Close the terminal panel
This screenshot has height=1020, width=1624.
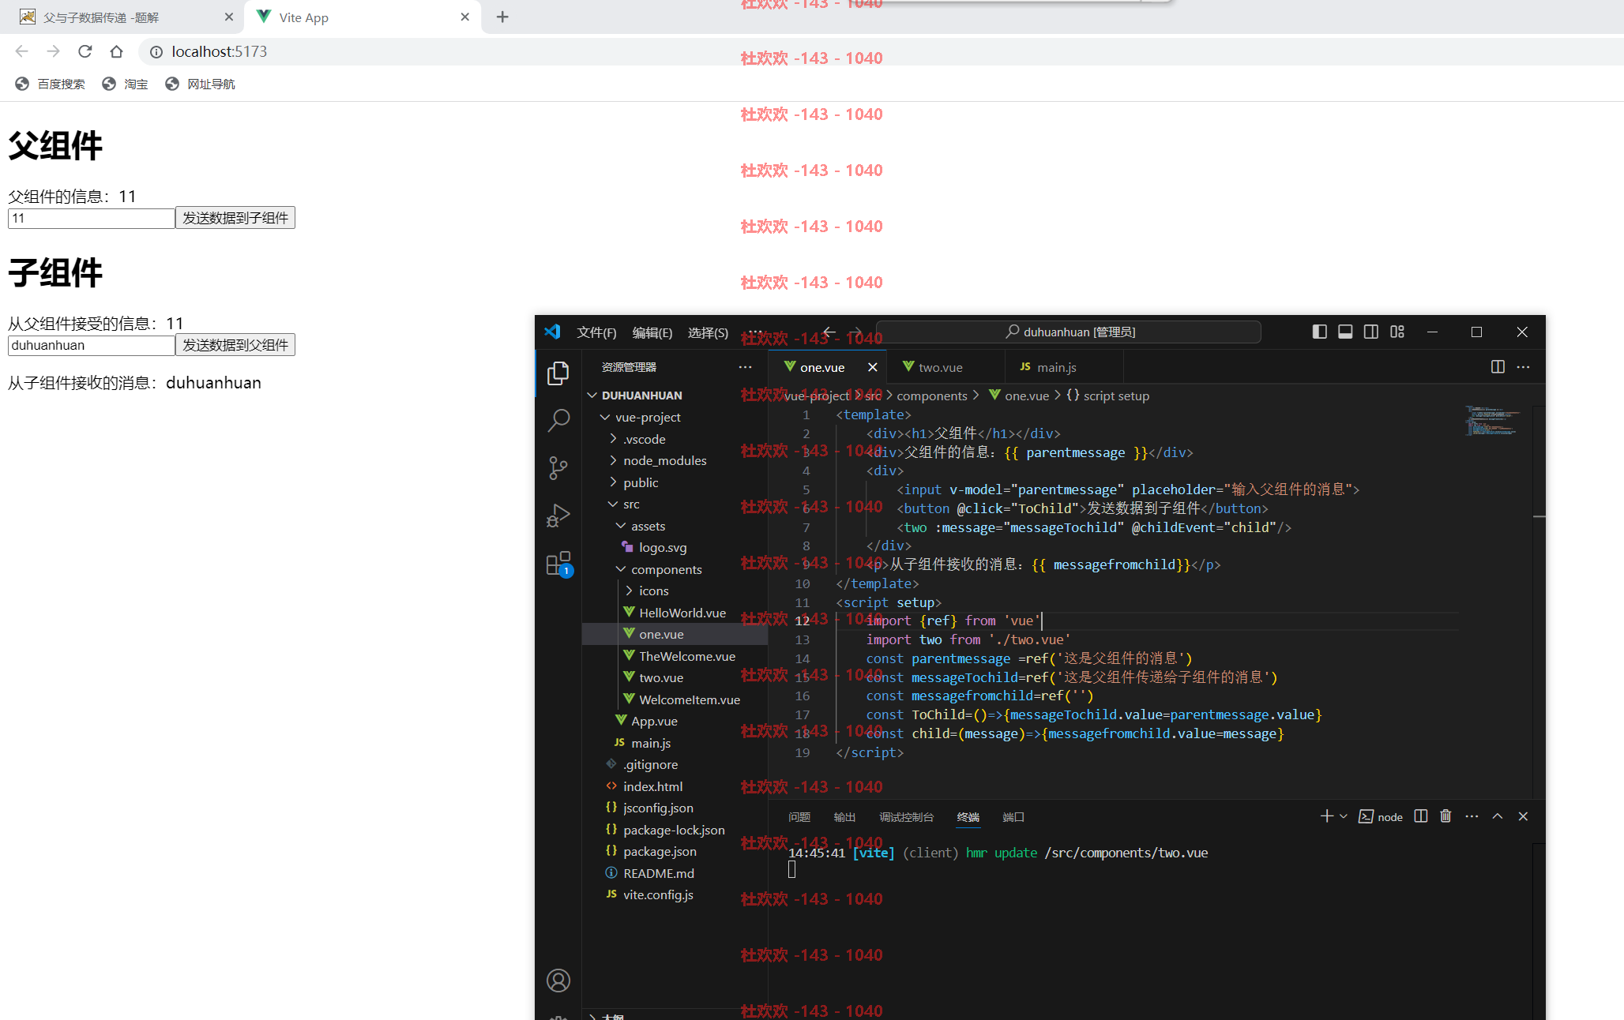tap(1523, 816)
